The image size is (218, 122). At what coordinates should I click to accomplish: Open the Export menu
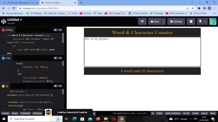click(205, 113)
